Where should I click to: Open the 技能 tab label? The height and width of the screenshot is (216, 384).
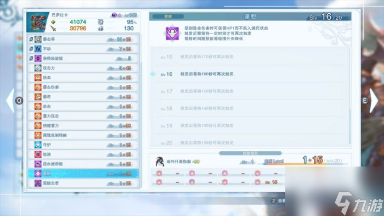(x=168, y=16)
